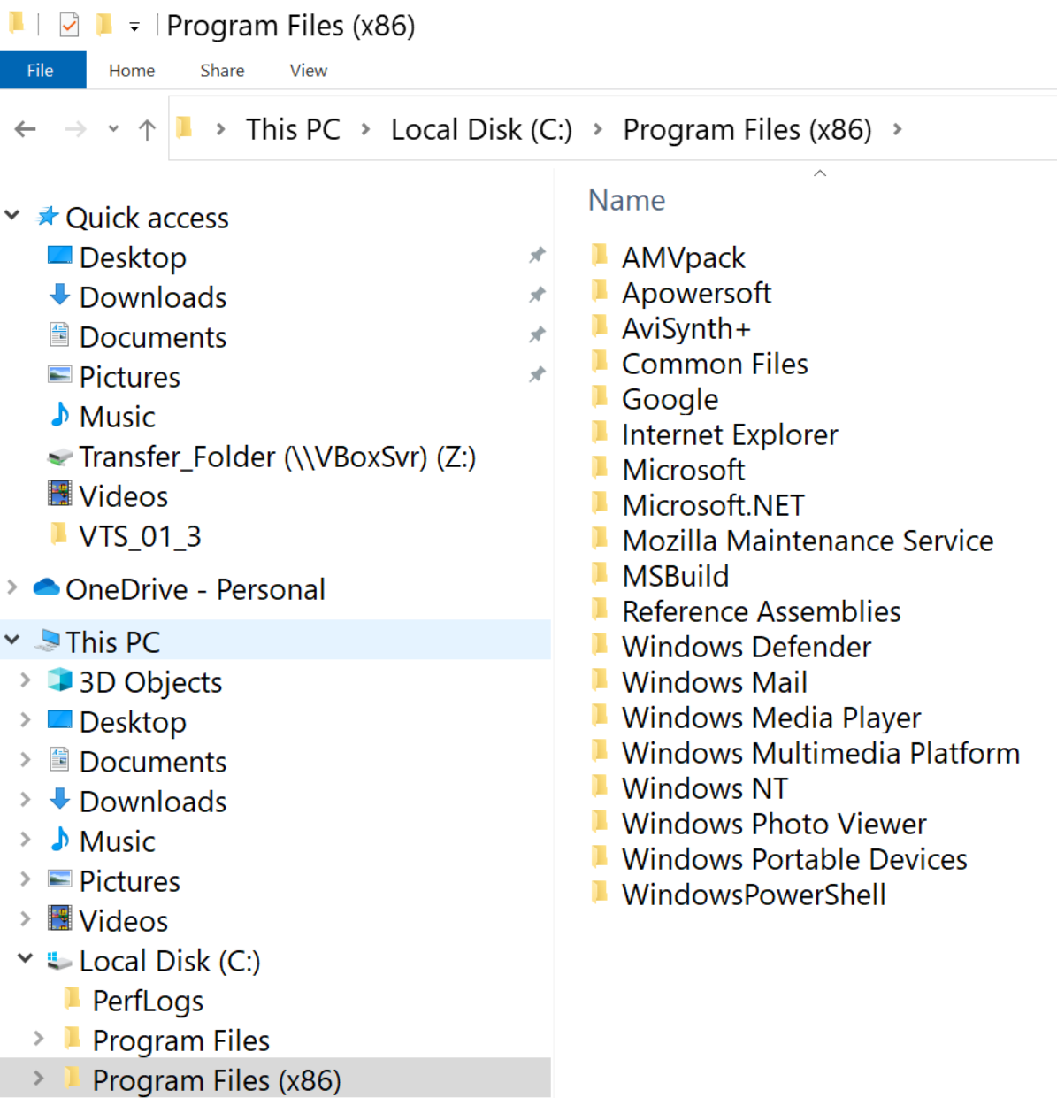Expand the Program Files tree node
Viewport: 1057px width, 1098px height.
tap(39, 1038)
